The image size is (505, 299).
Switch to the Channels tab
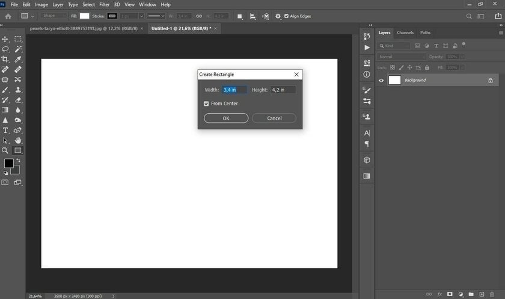pyautogui.click(x=405, y=32)
